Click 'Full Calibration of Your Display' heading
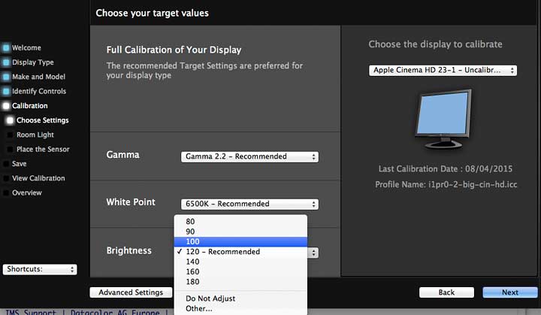Screen dimensions: 541x315 click(174, 50)
